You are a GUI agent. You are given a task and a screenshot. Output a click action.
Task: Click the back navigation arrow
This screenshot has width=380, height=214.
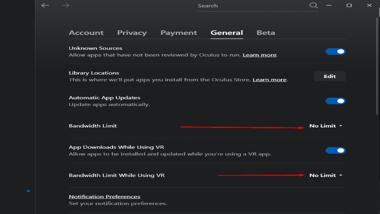pos(45,6)
